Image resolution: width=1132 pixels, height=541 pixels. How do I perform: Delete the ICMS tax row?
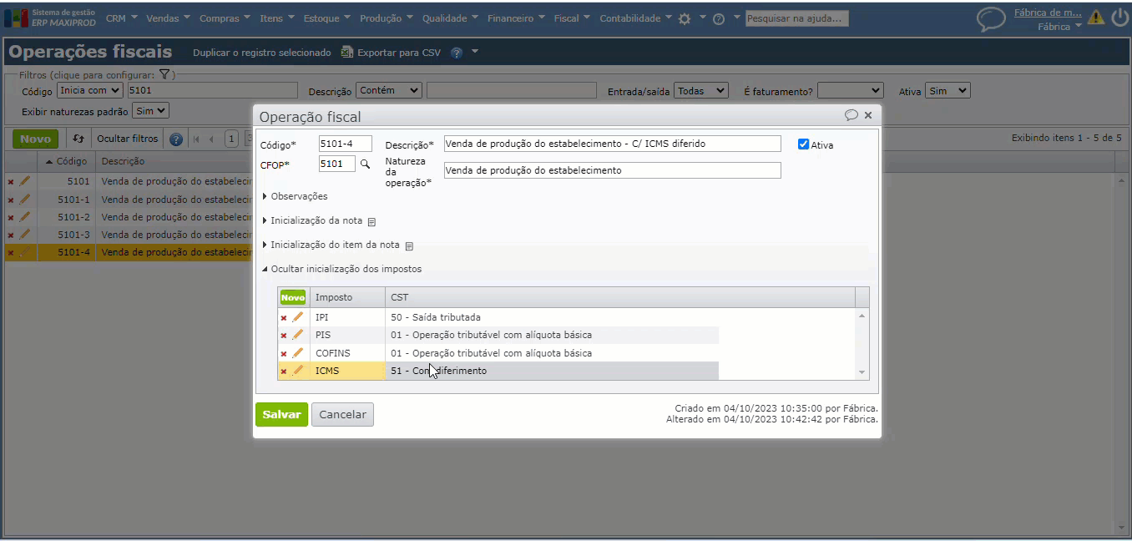(284, 372)
